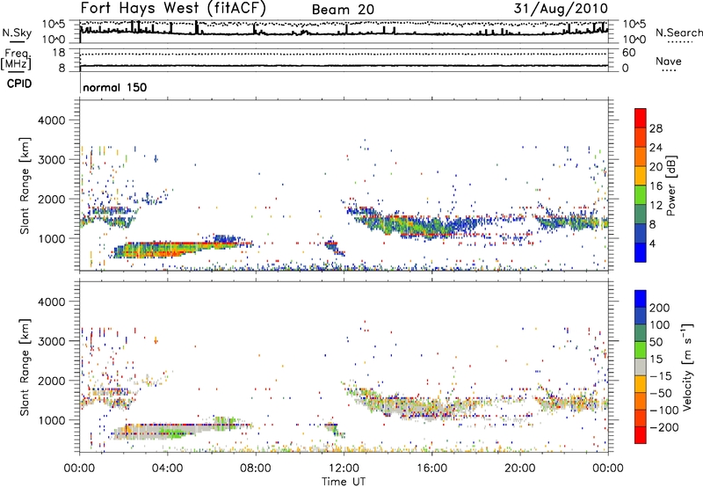
Task: Pick the bright blue top segment of Velocity bar
Action: 641,299
